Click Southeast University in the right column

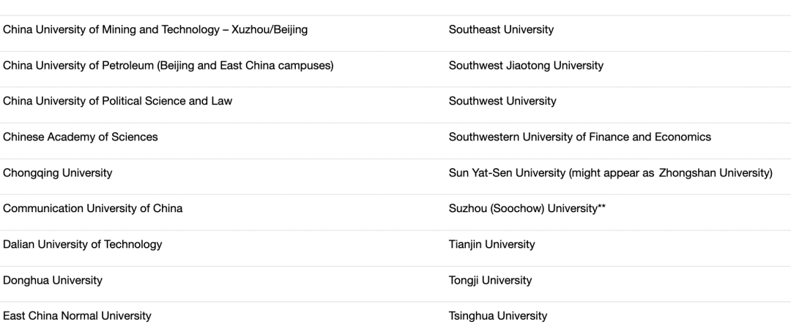click(501, 30)
